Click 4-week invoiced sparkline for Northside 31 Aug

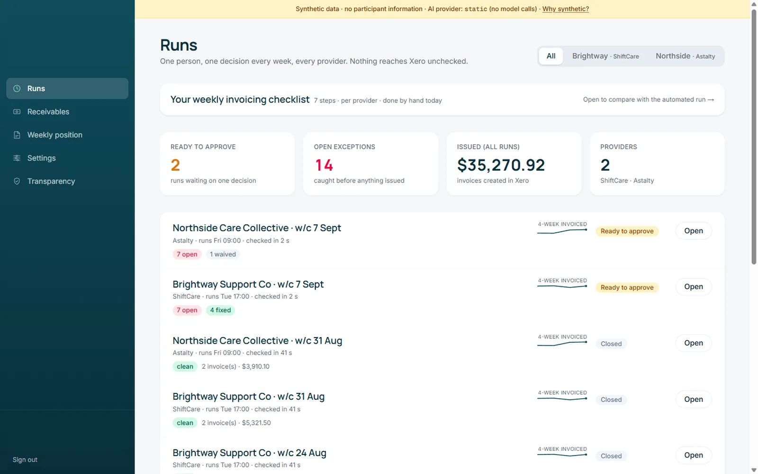tap(562, 344)
